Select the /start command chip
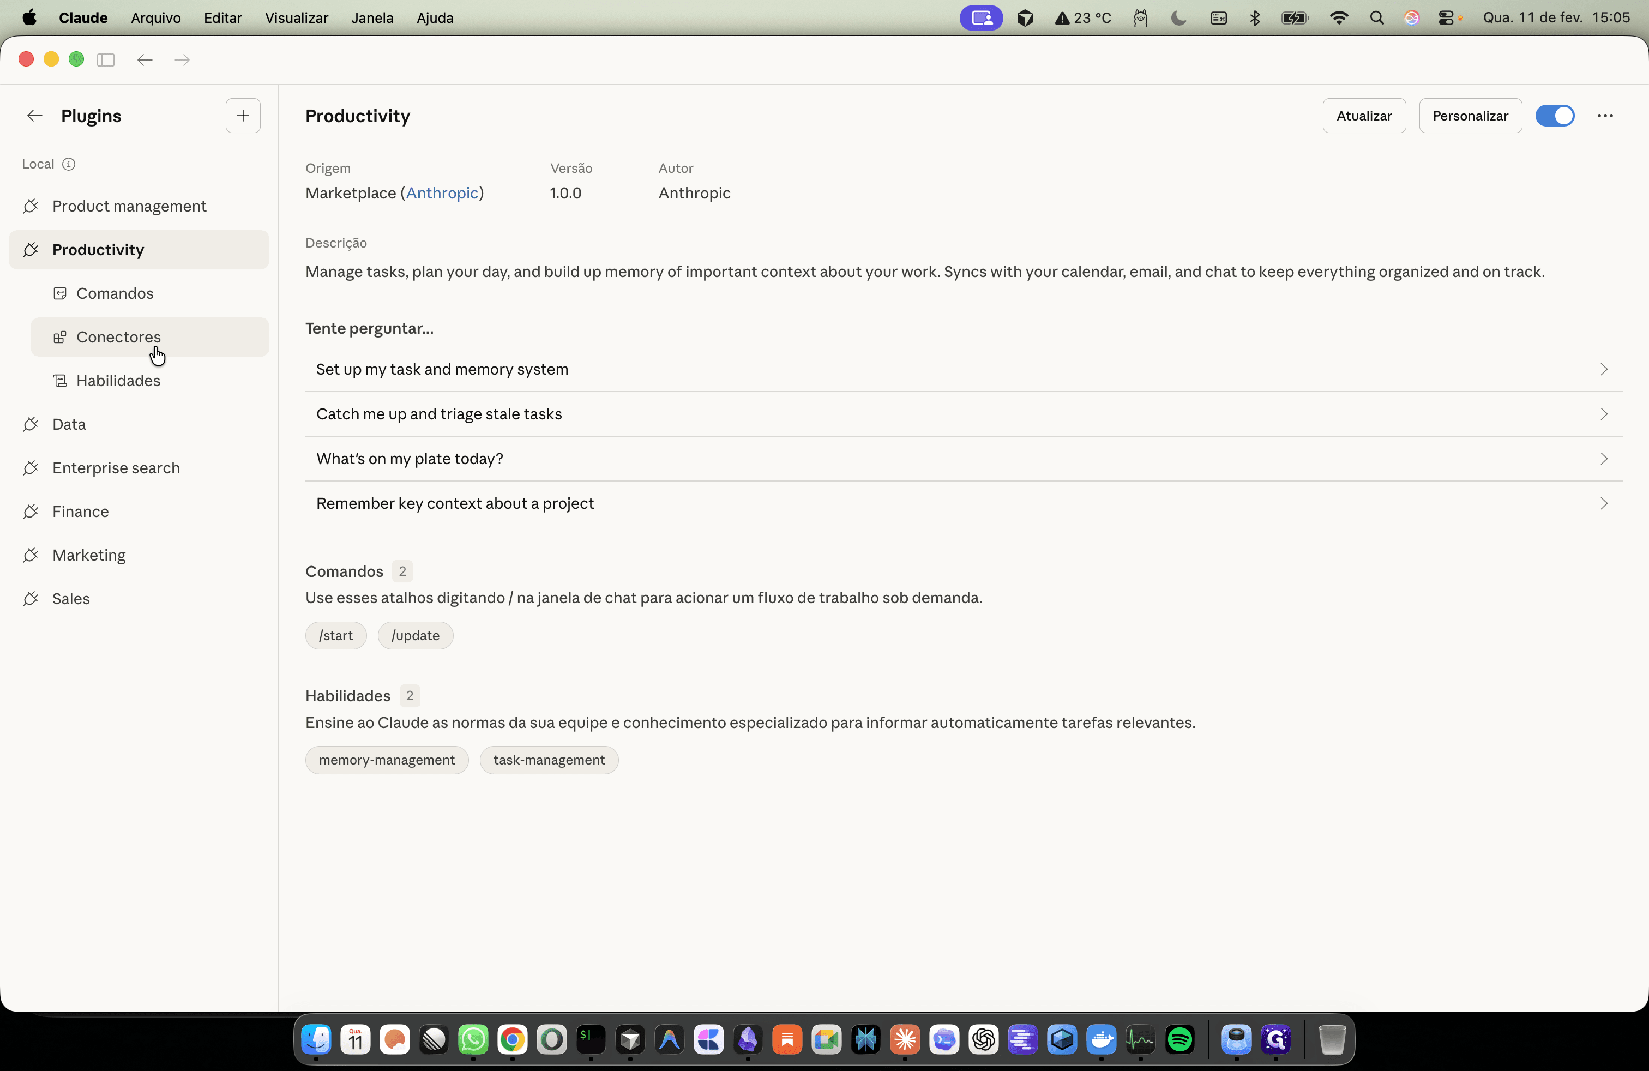 (336, 635)
